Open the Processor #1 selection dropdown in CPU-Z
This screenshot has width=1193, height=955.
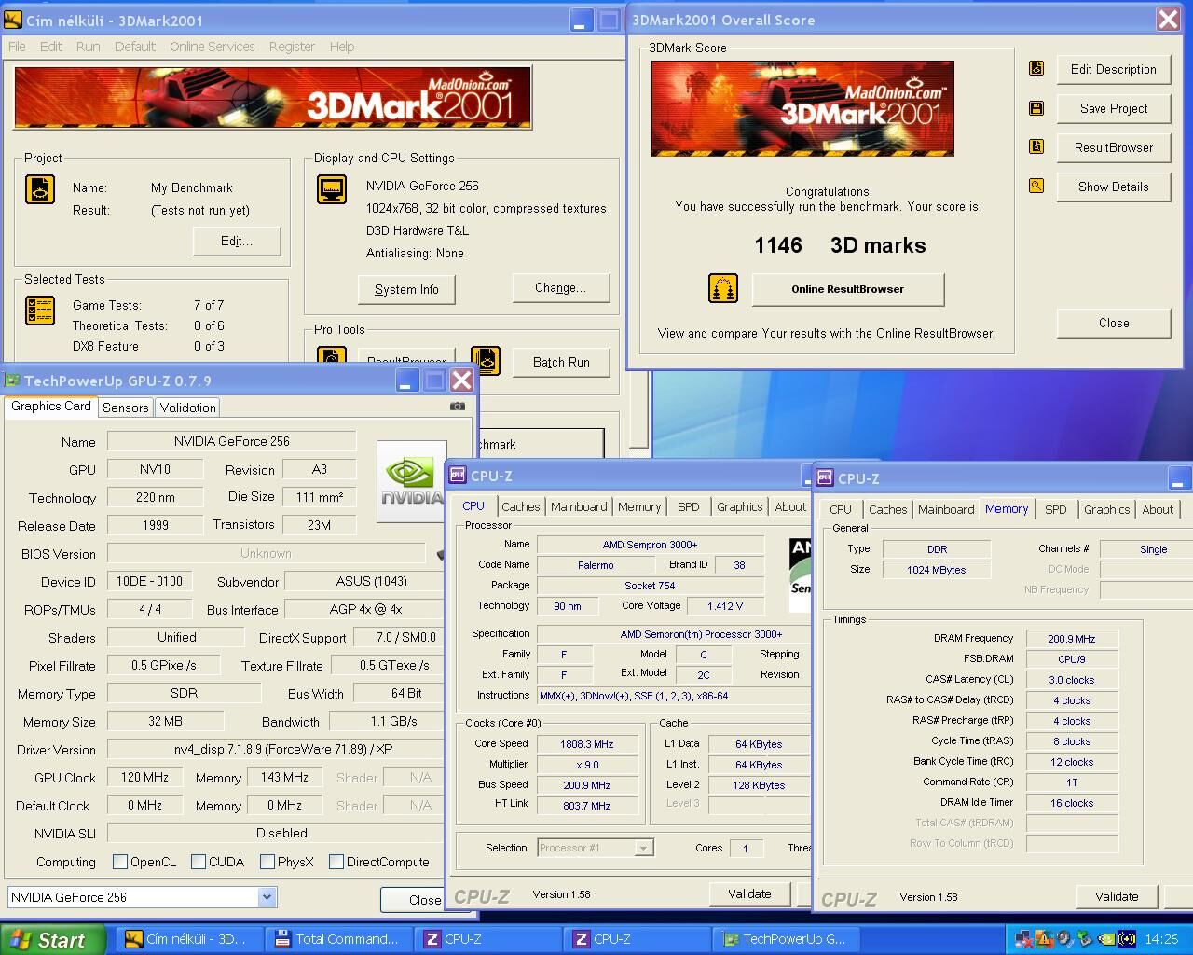coord(642,848)
